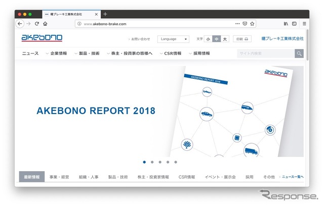Switch to the イベント・展示会 tab
Viewport: 324px width, 206px height.
coord(220,177)
